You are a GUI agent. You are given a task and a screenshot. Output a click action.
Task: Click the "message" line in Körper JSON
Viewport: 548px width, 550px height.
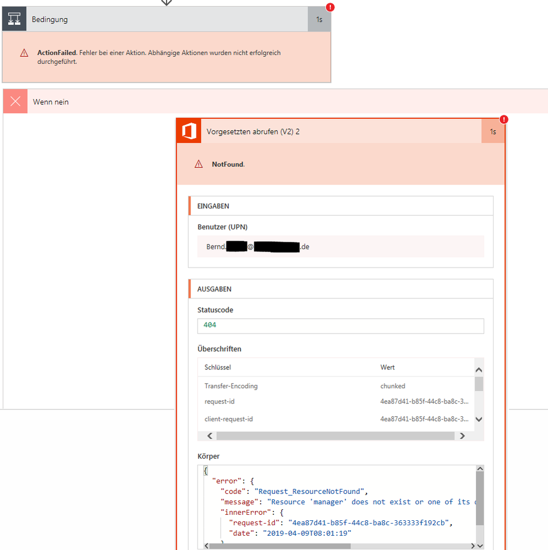(348, 502)
